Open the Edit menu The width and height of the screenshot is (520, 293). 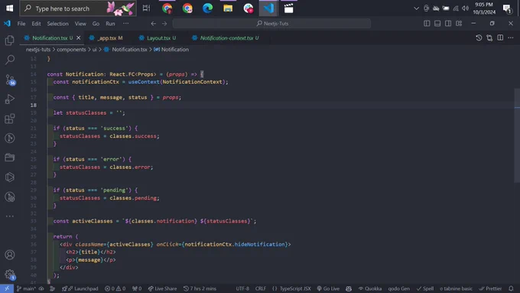36,24
